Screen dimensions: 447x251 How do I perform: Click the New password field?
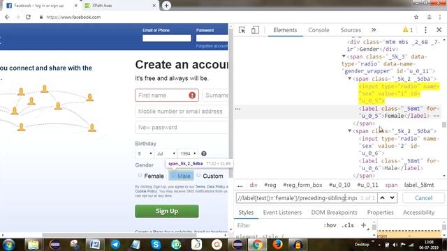click(182, 128)
